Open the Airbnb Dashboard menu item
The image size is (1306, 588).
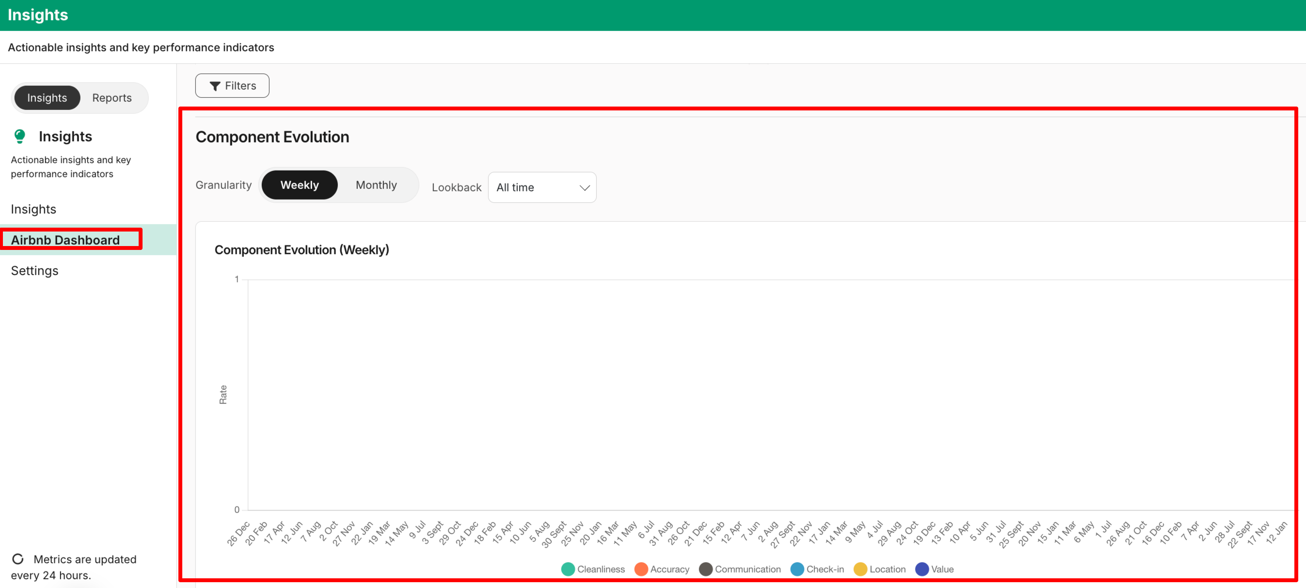(65, 240)
